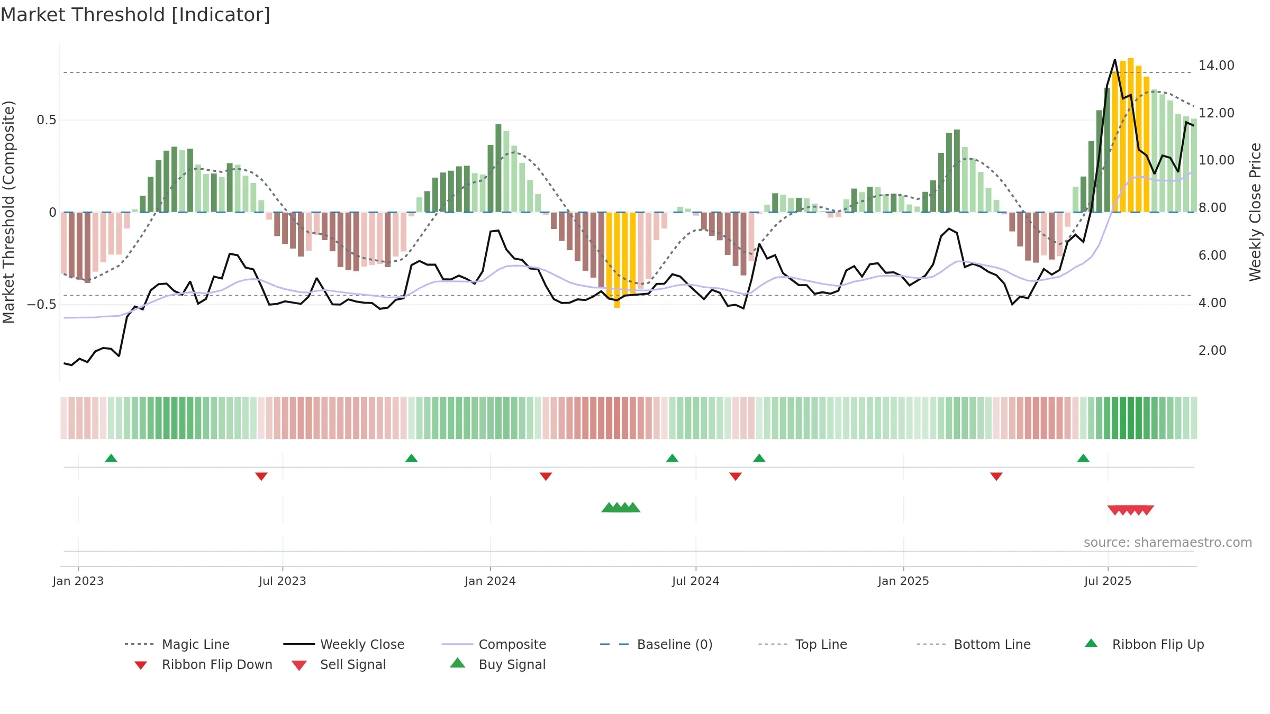
Task: Click the red triangle icon beside Sell Signal
Action: (x=299, y=665)
